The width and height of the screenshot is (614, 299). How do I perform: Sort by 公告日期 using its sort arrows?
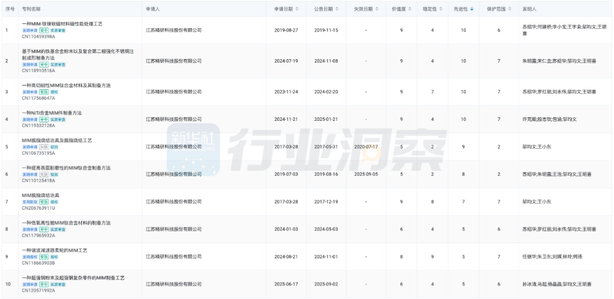click(x=337, y=9)
